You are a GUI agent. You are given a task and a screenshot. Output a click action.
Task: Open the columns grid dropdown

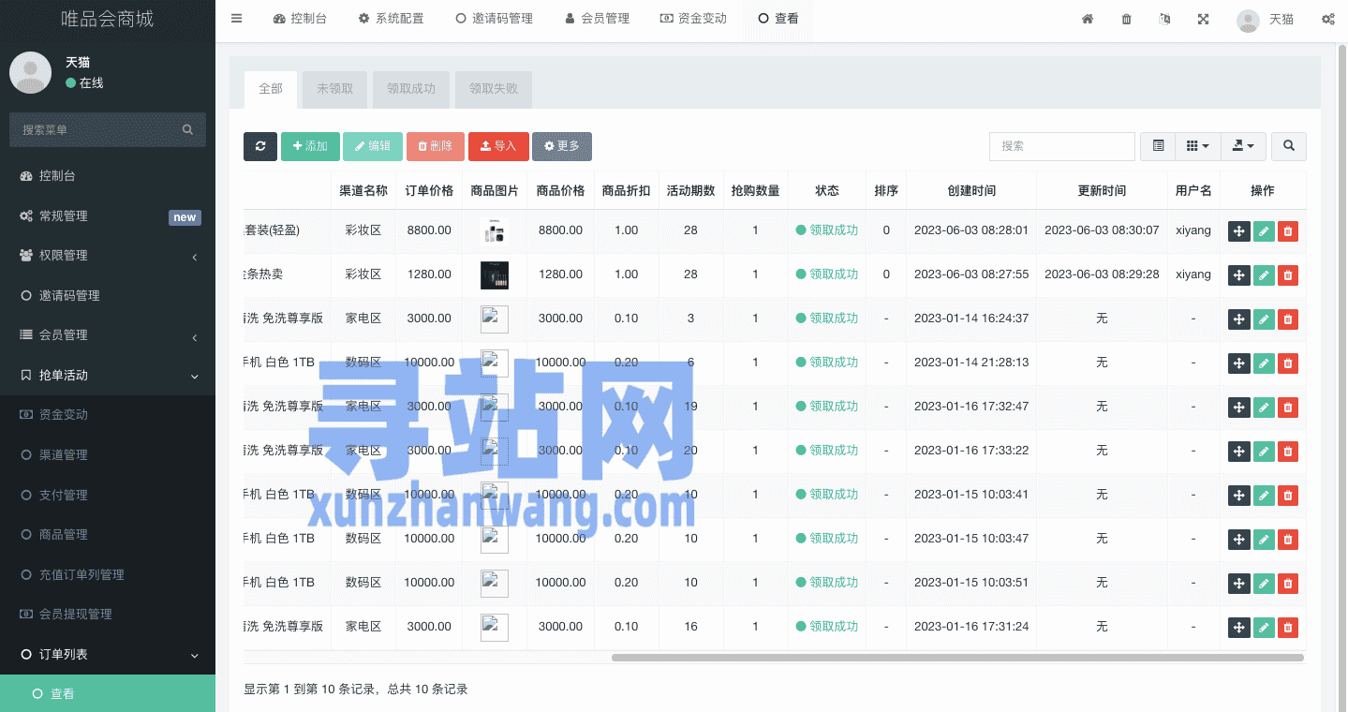coord(1197,146)
